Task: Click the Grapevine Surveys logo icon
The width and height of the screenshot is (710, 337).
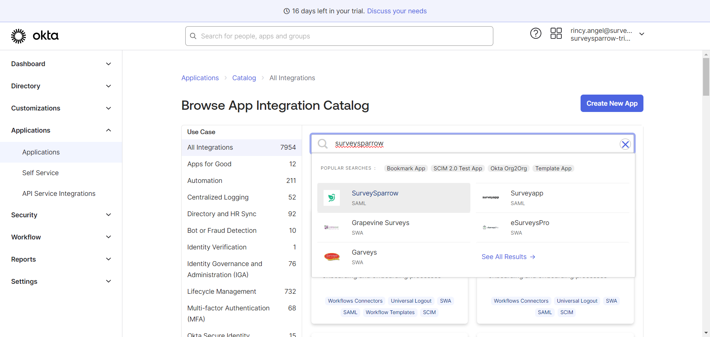Action: pos(332,227)
